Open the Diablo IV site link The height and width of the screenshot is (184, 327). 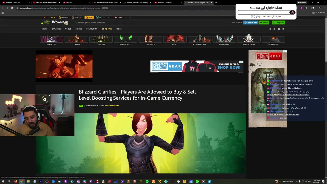click(121, 17)
